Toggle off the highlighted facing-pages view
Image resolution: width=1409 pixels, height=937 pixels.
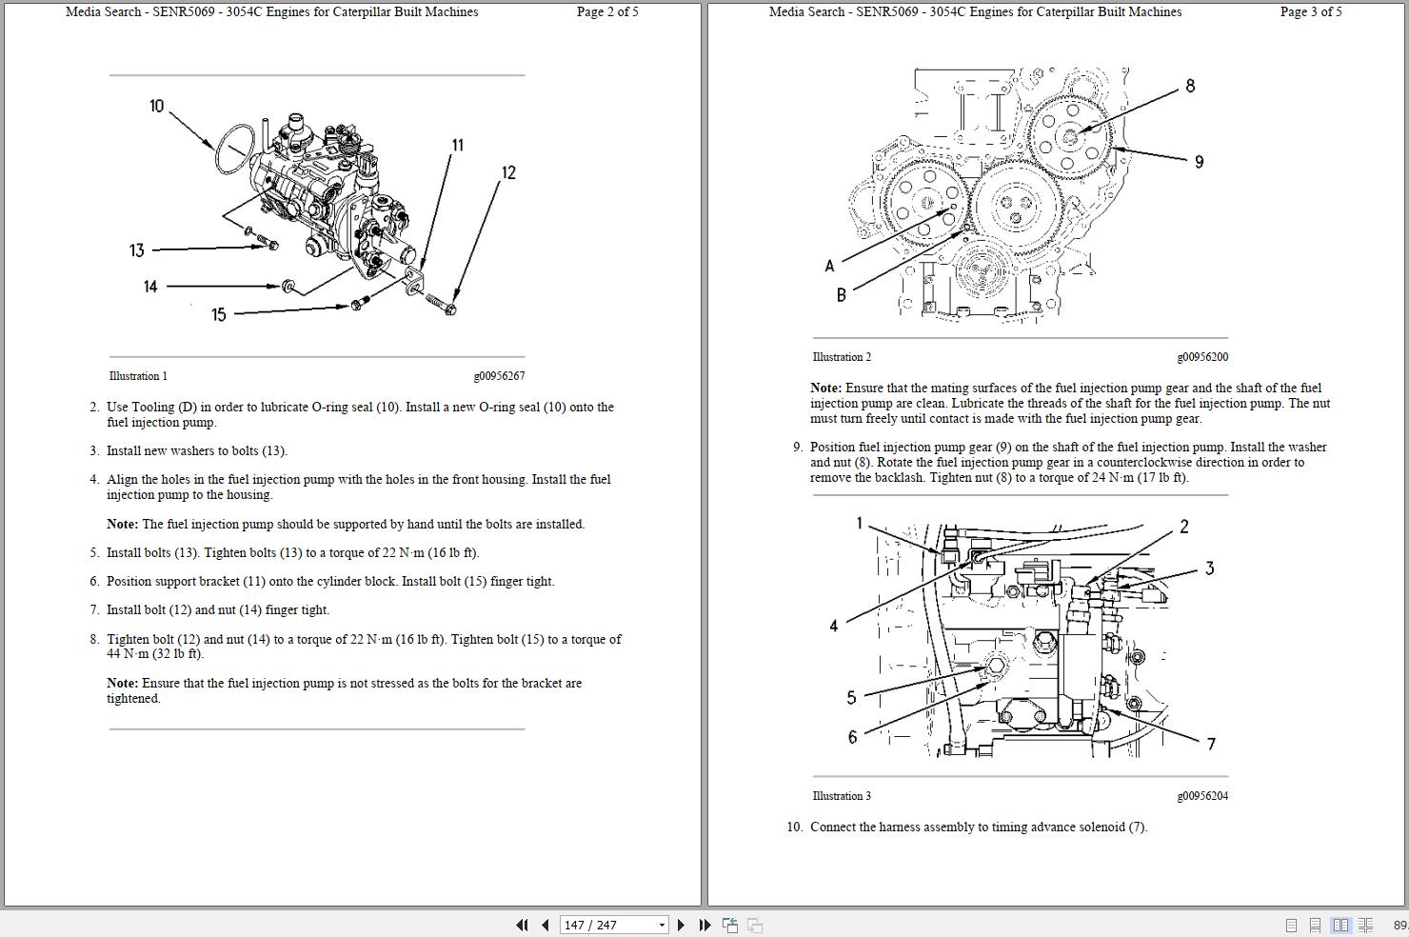click(1340, 925)
